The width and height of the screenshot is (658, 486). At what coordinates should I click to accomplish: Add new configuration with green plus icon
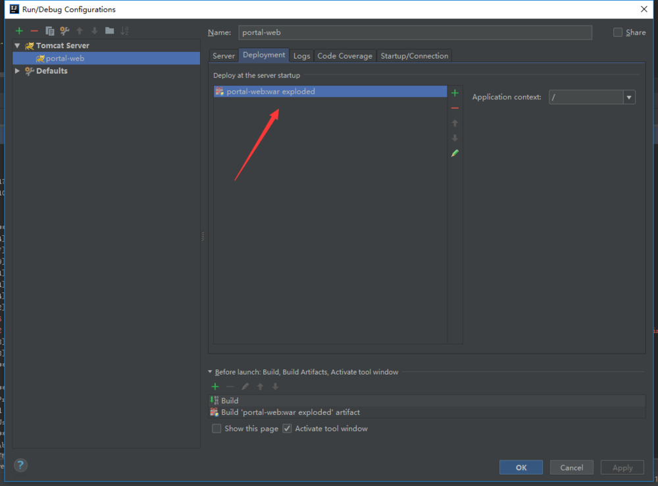pos(19,31)
